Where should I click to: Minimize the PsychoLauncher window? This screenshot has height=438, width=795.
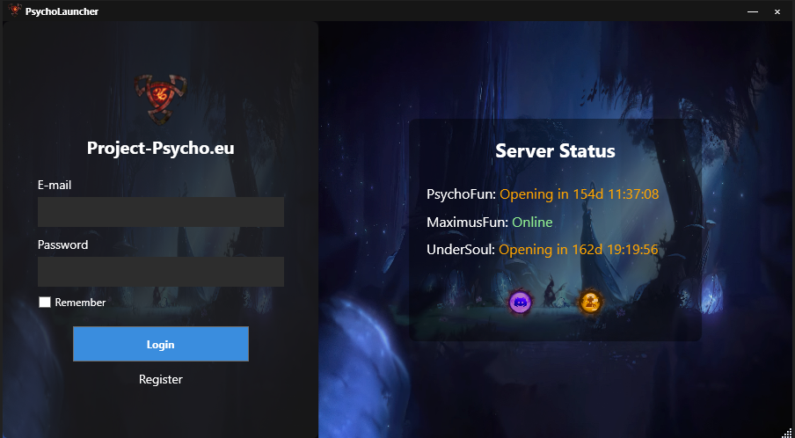753,11
